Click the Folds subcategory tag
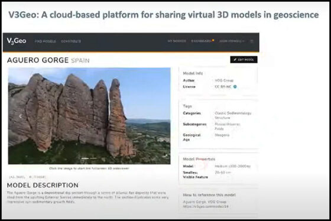This screenshot has height=221, width=331. (219, 129)
